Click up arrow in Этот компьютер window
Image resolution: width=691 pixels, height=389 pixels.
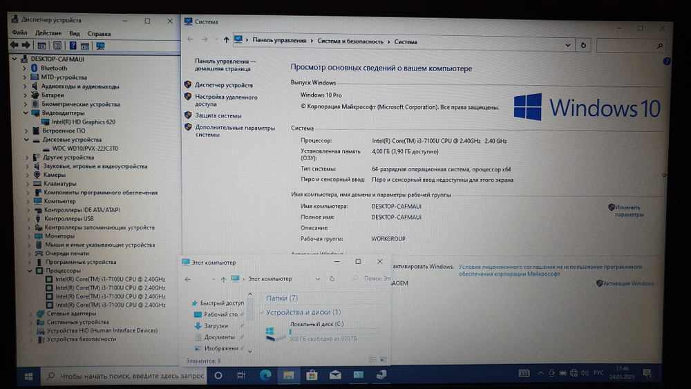(223, 279)
